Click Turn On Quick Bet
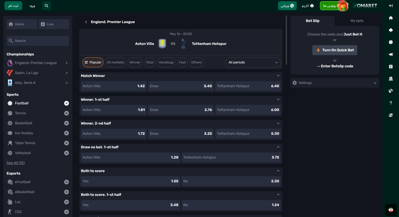Viewport: 399px width, 217px height. 334,50
